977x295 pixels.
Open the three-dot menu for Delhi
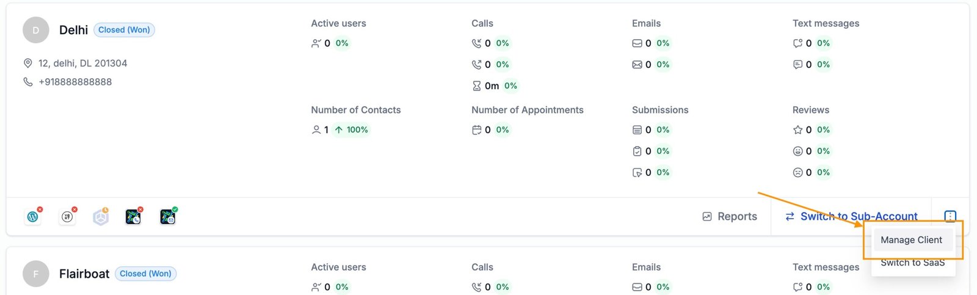click(950, 216)
